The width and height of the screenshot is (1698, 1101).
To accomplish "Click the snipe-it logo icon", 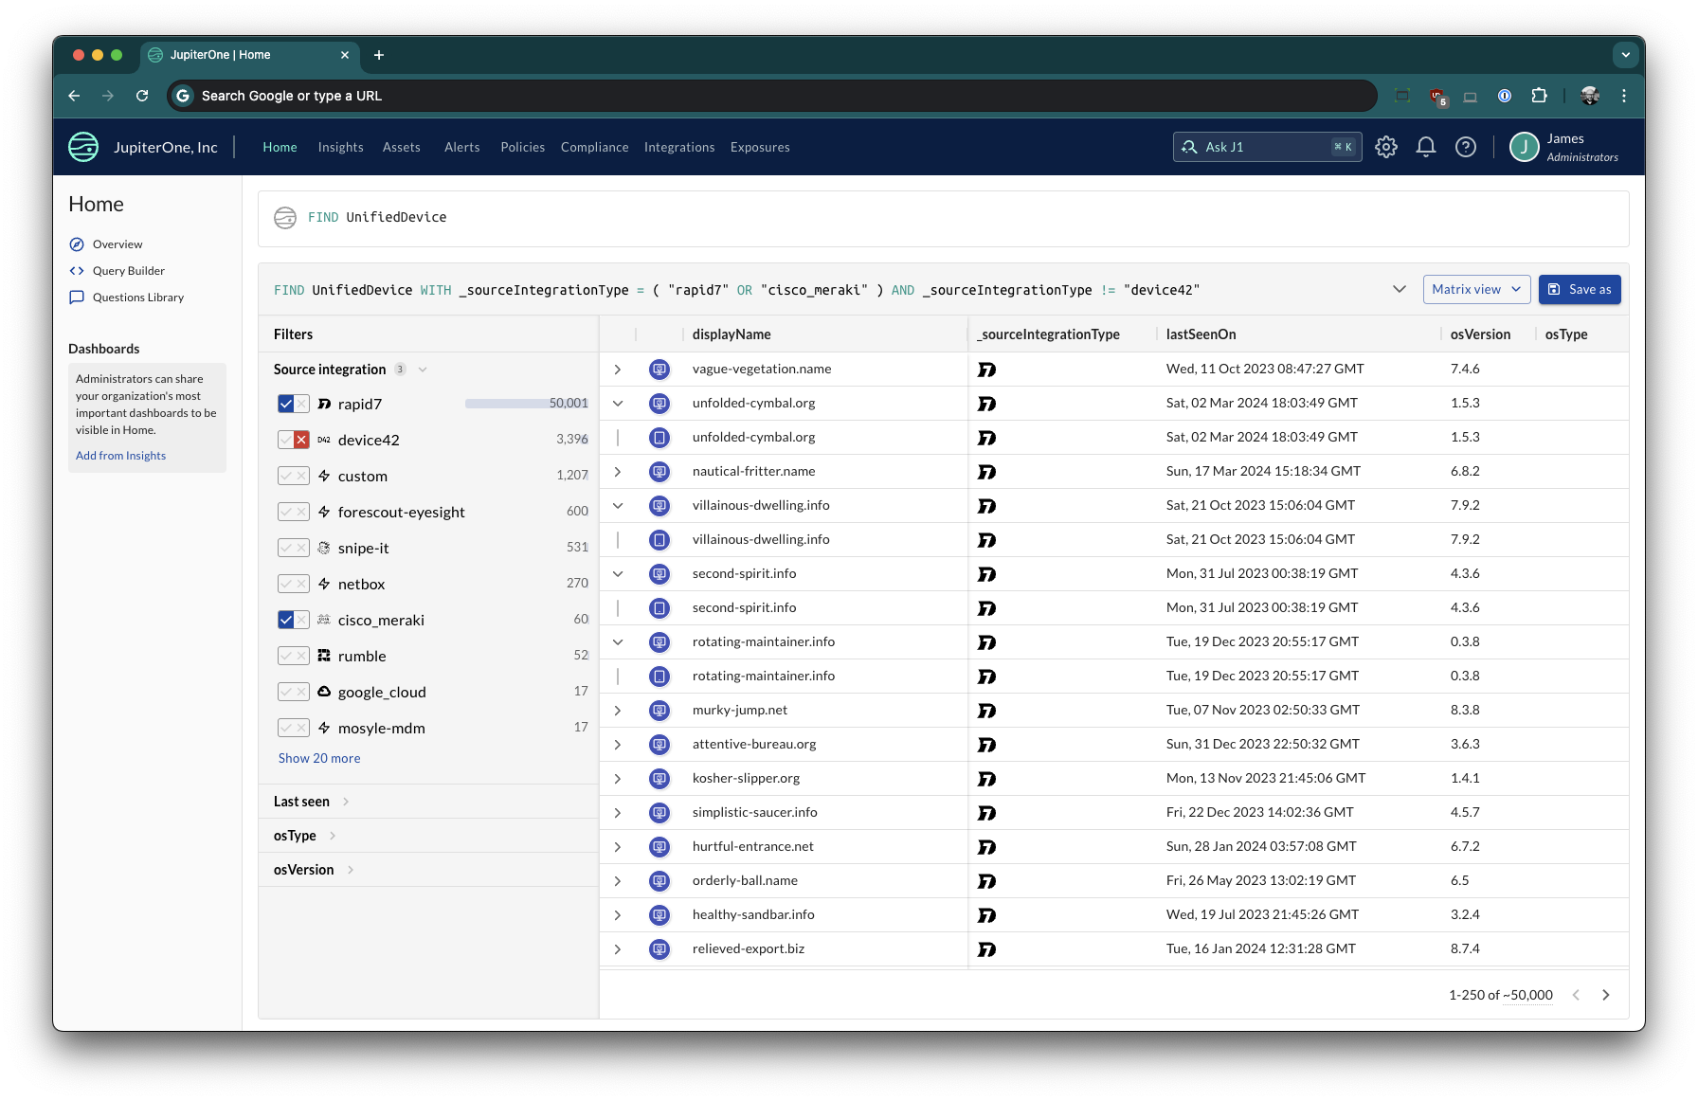I will pos(324,548).
